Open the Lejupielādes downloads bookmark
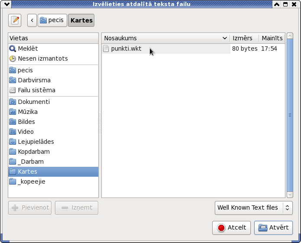The image size is (301, 243). point(53,142)
